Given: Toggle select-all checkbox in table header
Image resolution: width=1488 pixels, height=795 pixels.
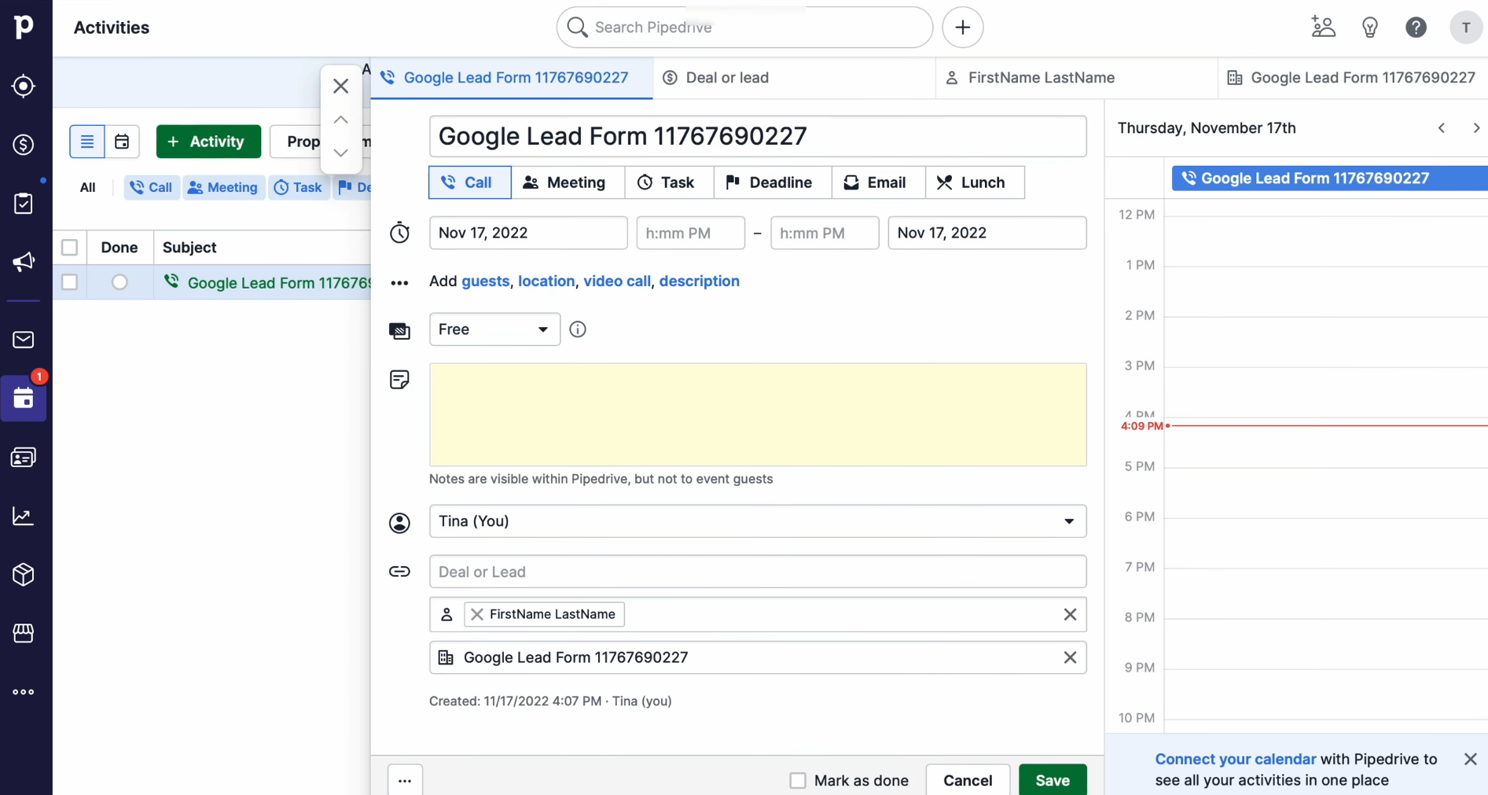Looking at the screenshot, I should point(70,248).
